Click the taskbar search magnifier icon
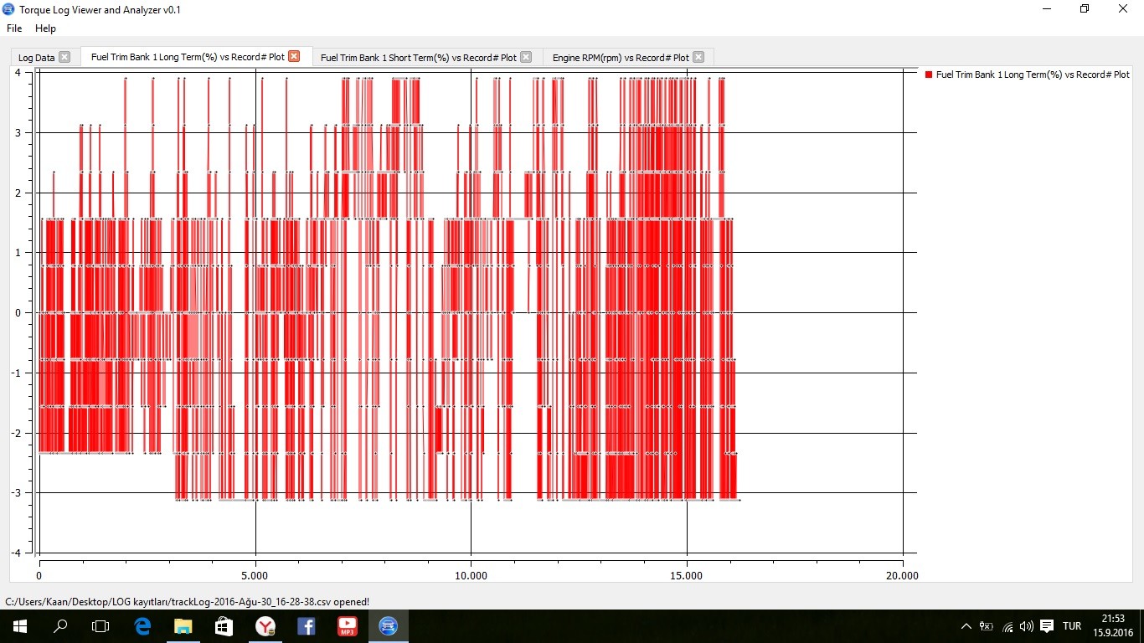Screen dimensions: 1144x643 [60, 626]
